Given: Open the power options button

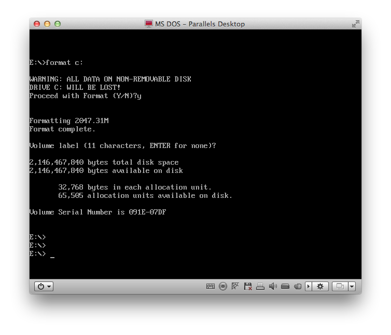Looking at the screenshot, I should 44,286.
